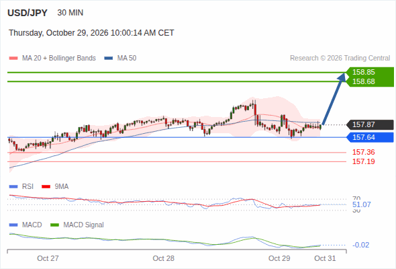Click the 157.64 pivot price tag

point(370,137)
